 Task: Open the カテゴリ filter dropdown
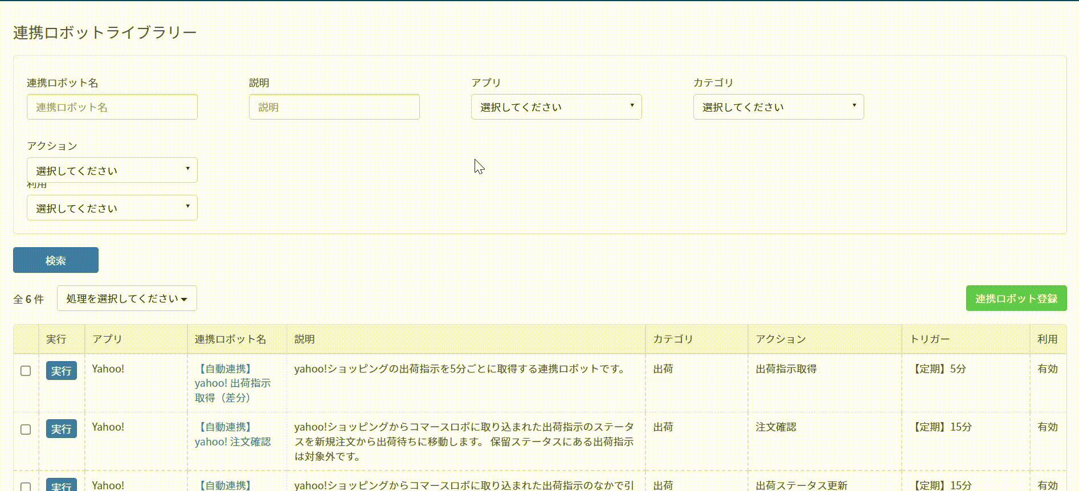tap(779, 107)
